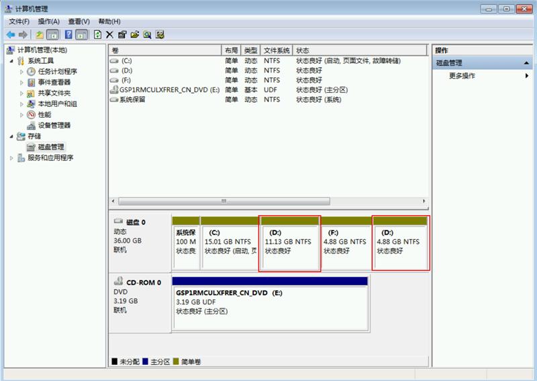Click the Back arrow in toolbar
Viewport: 537px width, 381px height.
click(x=10, y=34)
